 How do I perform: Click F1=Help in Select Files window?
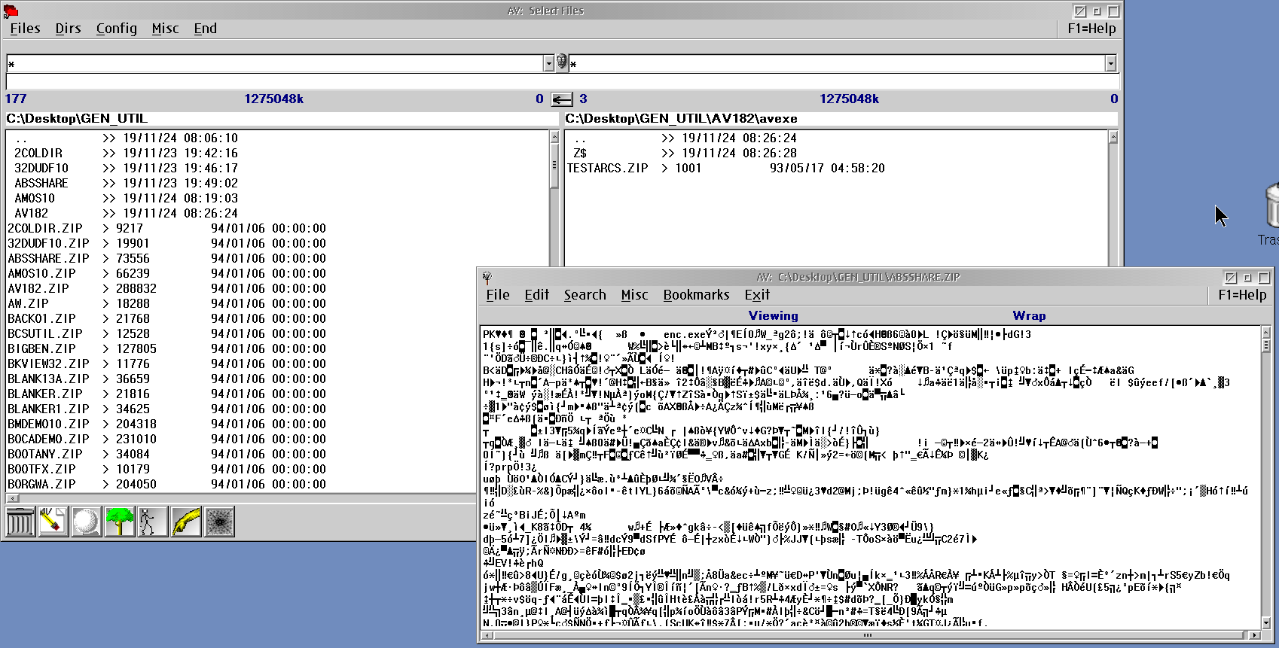point(1091,29)
